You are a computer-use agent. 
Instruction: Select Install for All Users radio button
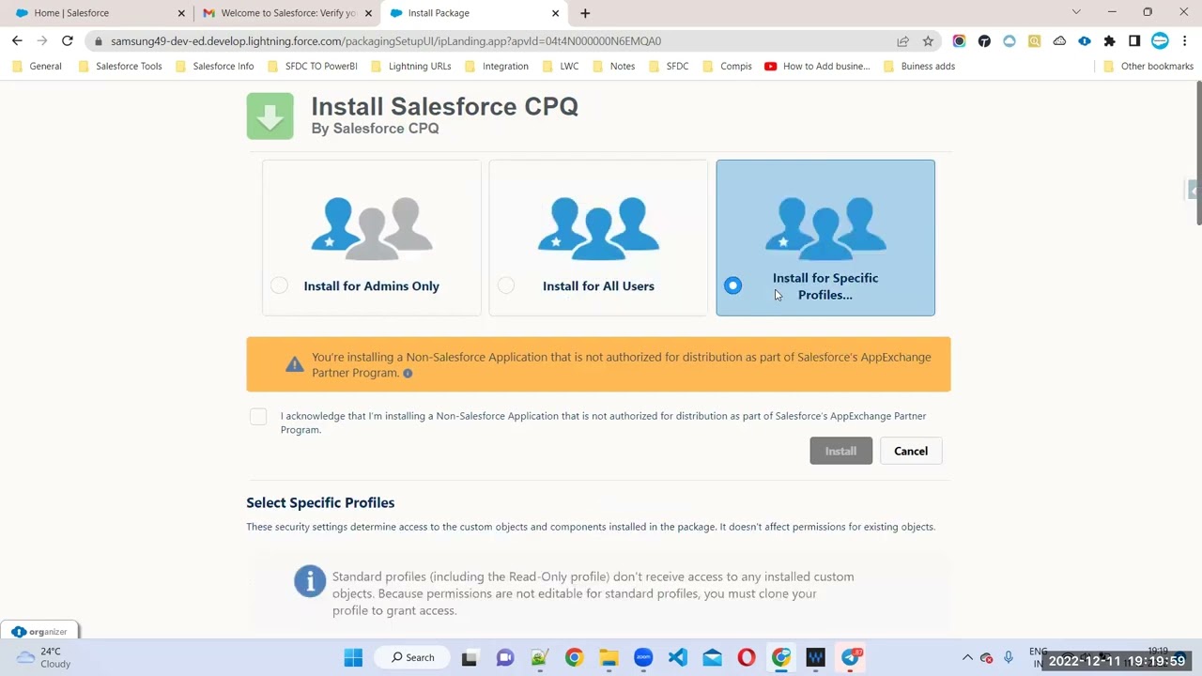point(506,285)
